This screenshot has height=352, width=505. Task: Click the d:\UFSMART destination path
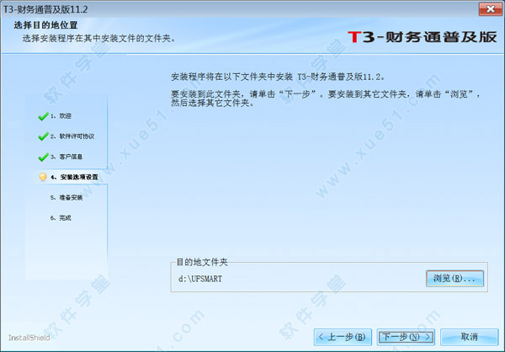pyautogui.click(x=200, y=279)
